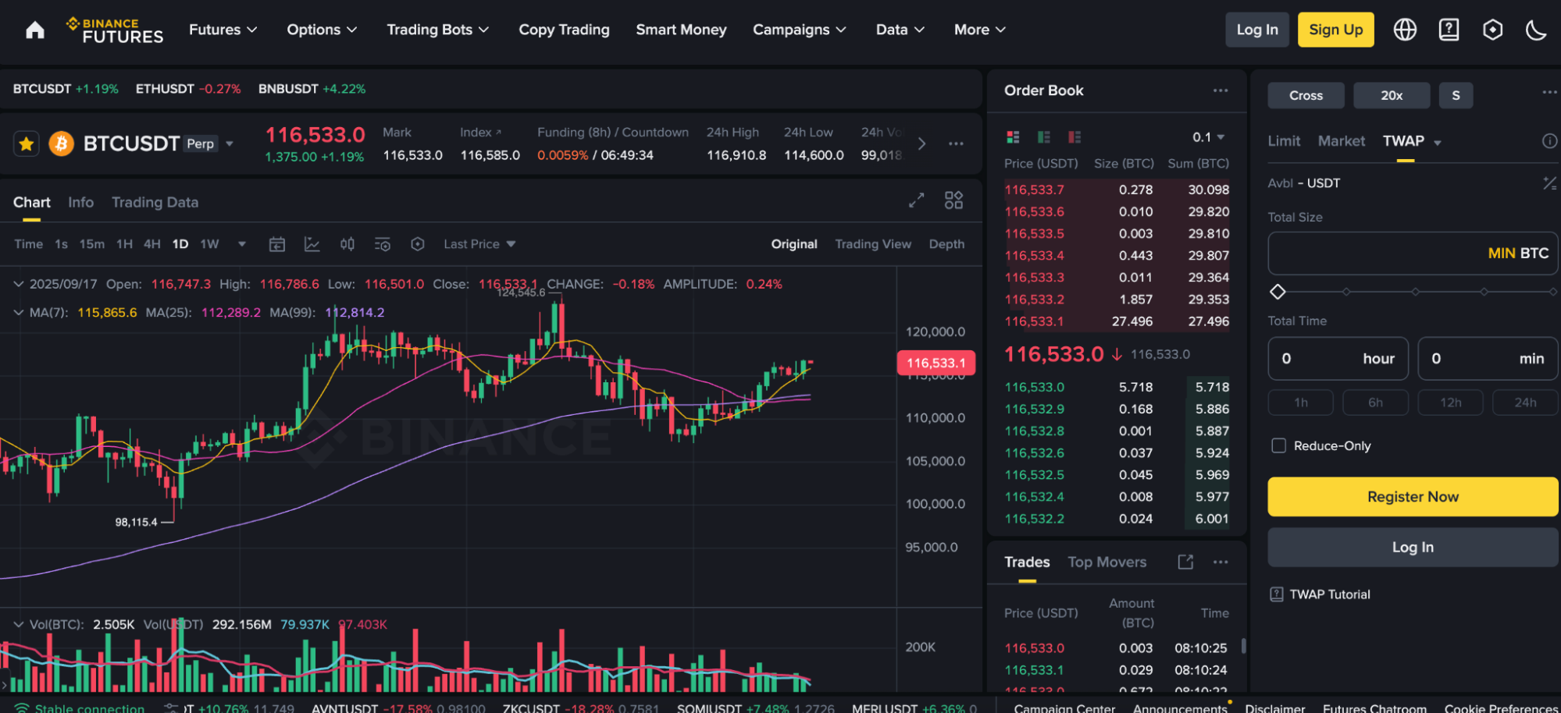The height and width of the screenshot is (713, 1561).
Task: Open order panel more options
Action: pyautogui.click(x=1549, y=92)
